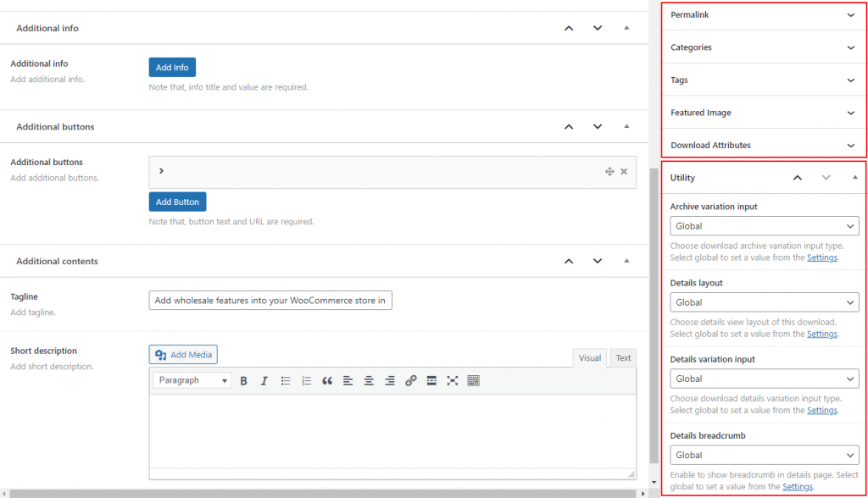Insert numbered list in editor
Image resolution: width=868 pixels, height=498 pixels.
click(x=306, y=380)
